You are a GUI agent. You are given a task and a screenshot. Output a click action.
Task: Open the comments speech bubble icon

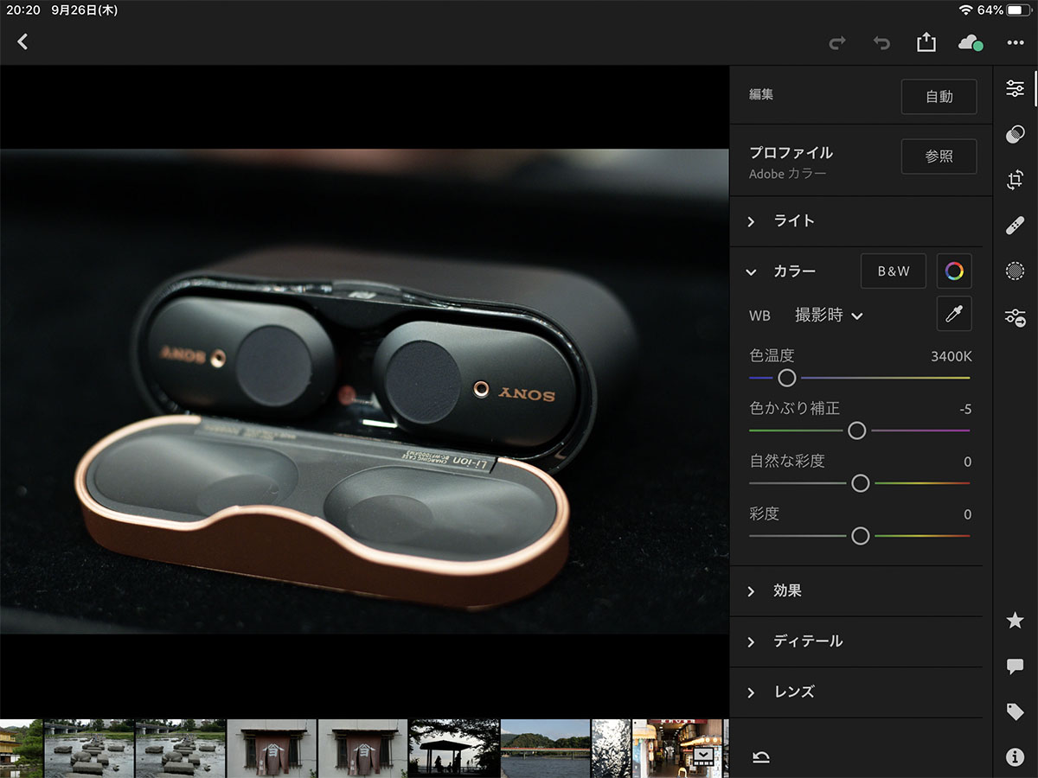1016,666
